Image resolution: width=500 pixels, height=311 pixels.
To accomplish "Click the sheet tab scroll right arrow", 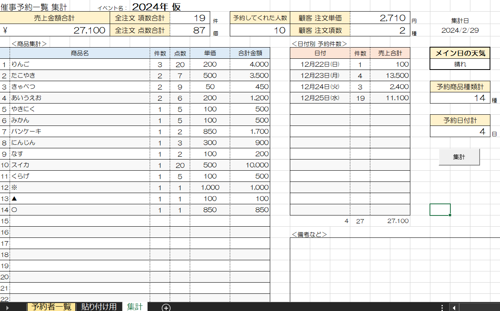I will (x=6, y=307).
